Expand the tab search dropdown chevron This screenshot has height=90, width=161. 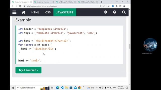111,2
